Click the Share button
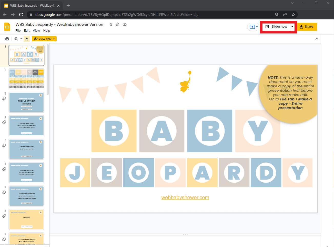Viewport: 334px width, 247px height. coord(307,27)
